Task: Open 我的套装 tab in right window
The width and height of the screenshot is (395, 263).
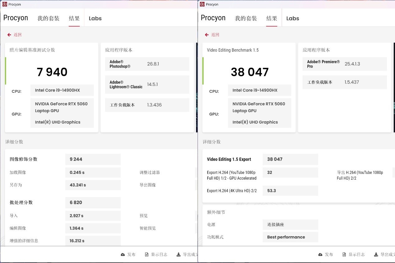Action: (246, 18)
